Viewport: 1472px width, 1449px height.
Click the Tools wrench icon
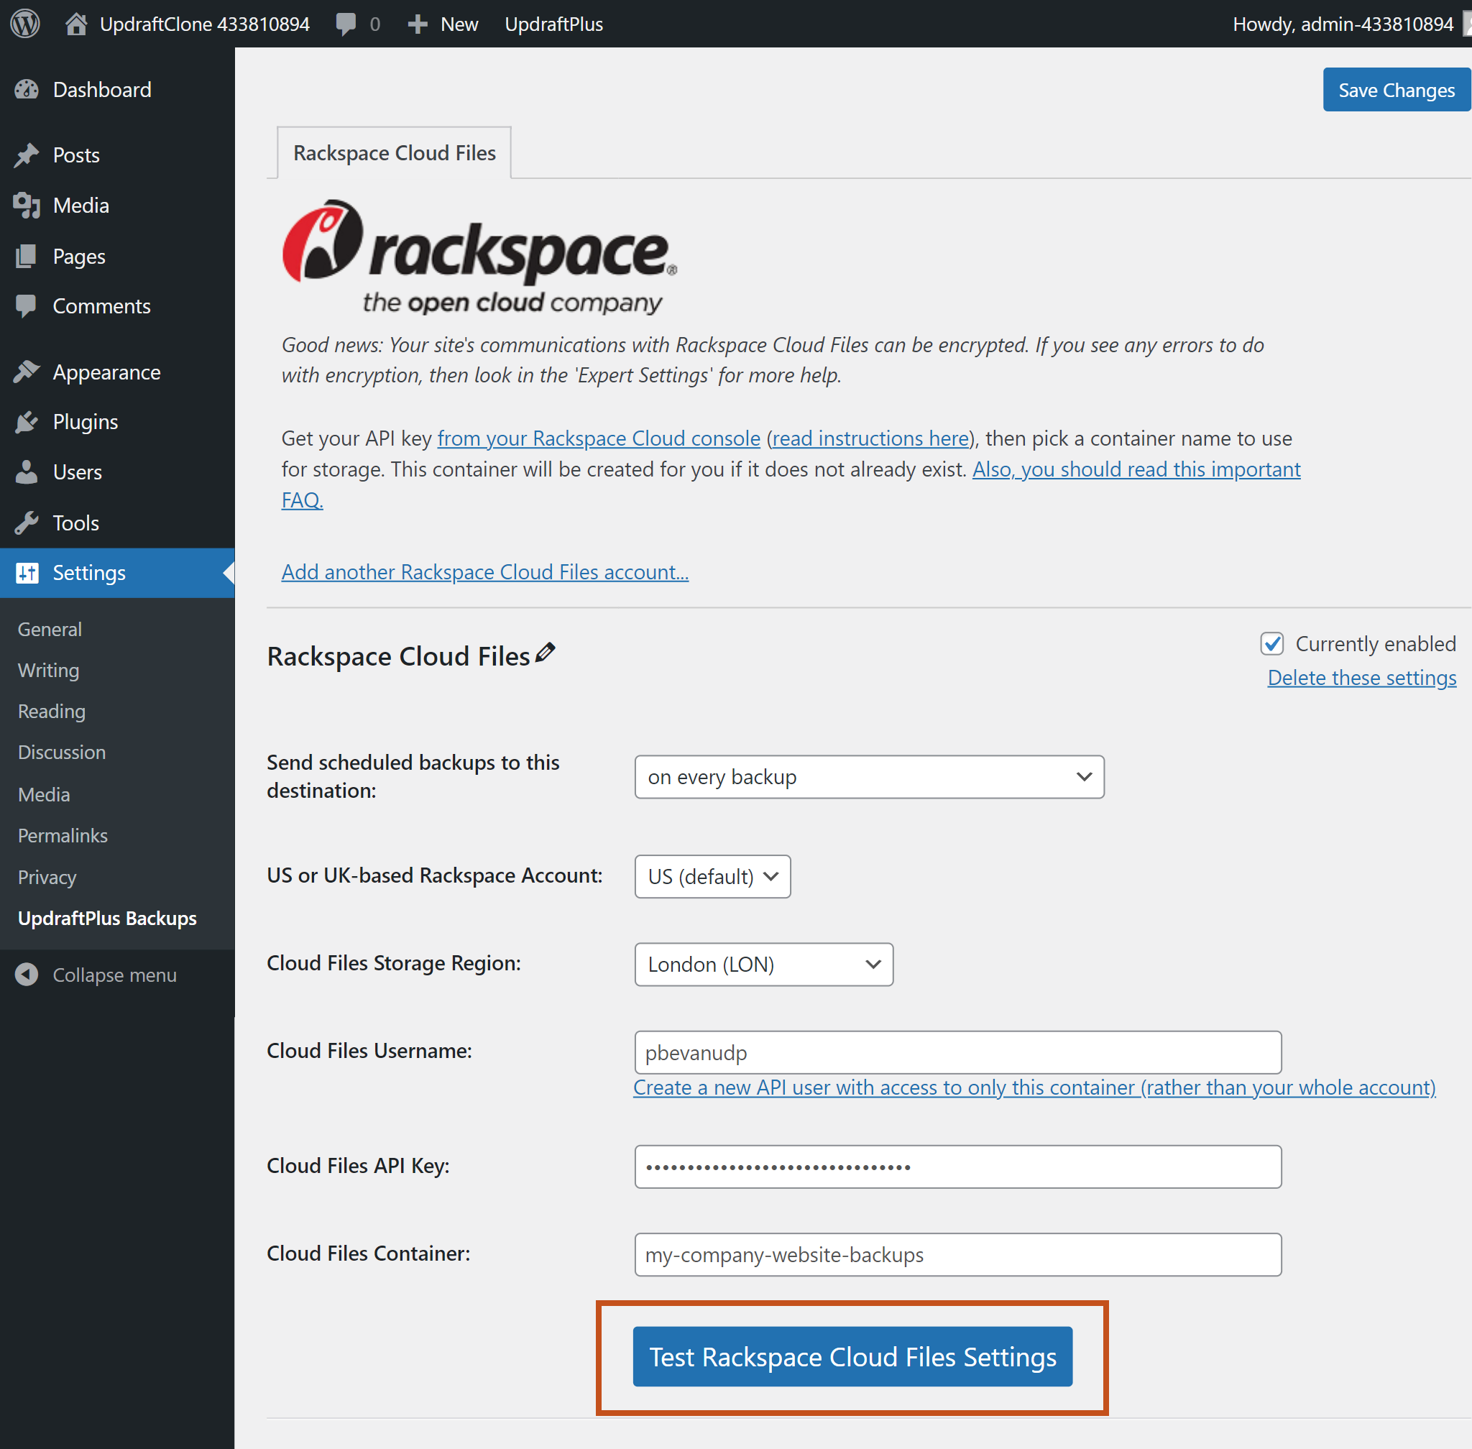pyautogui.click(x=27, y=522)
